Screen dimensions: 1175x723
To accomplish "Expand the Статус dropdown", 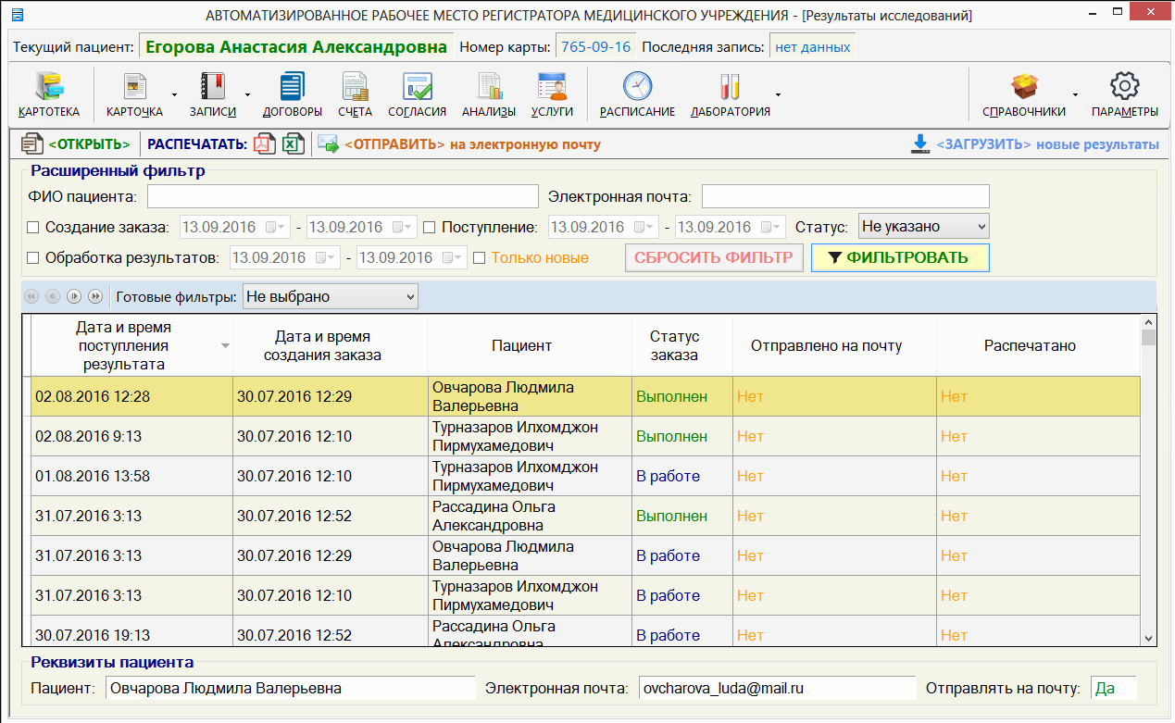I will point(923,227).
